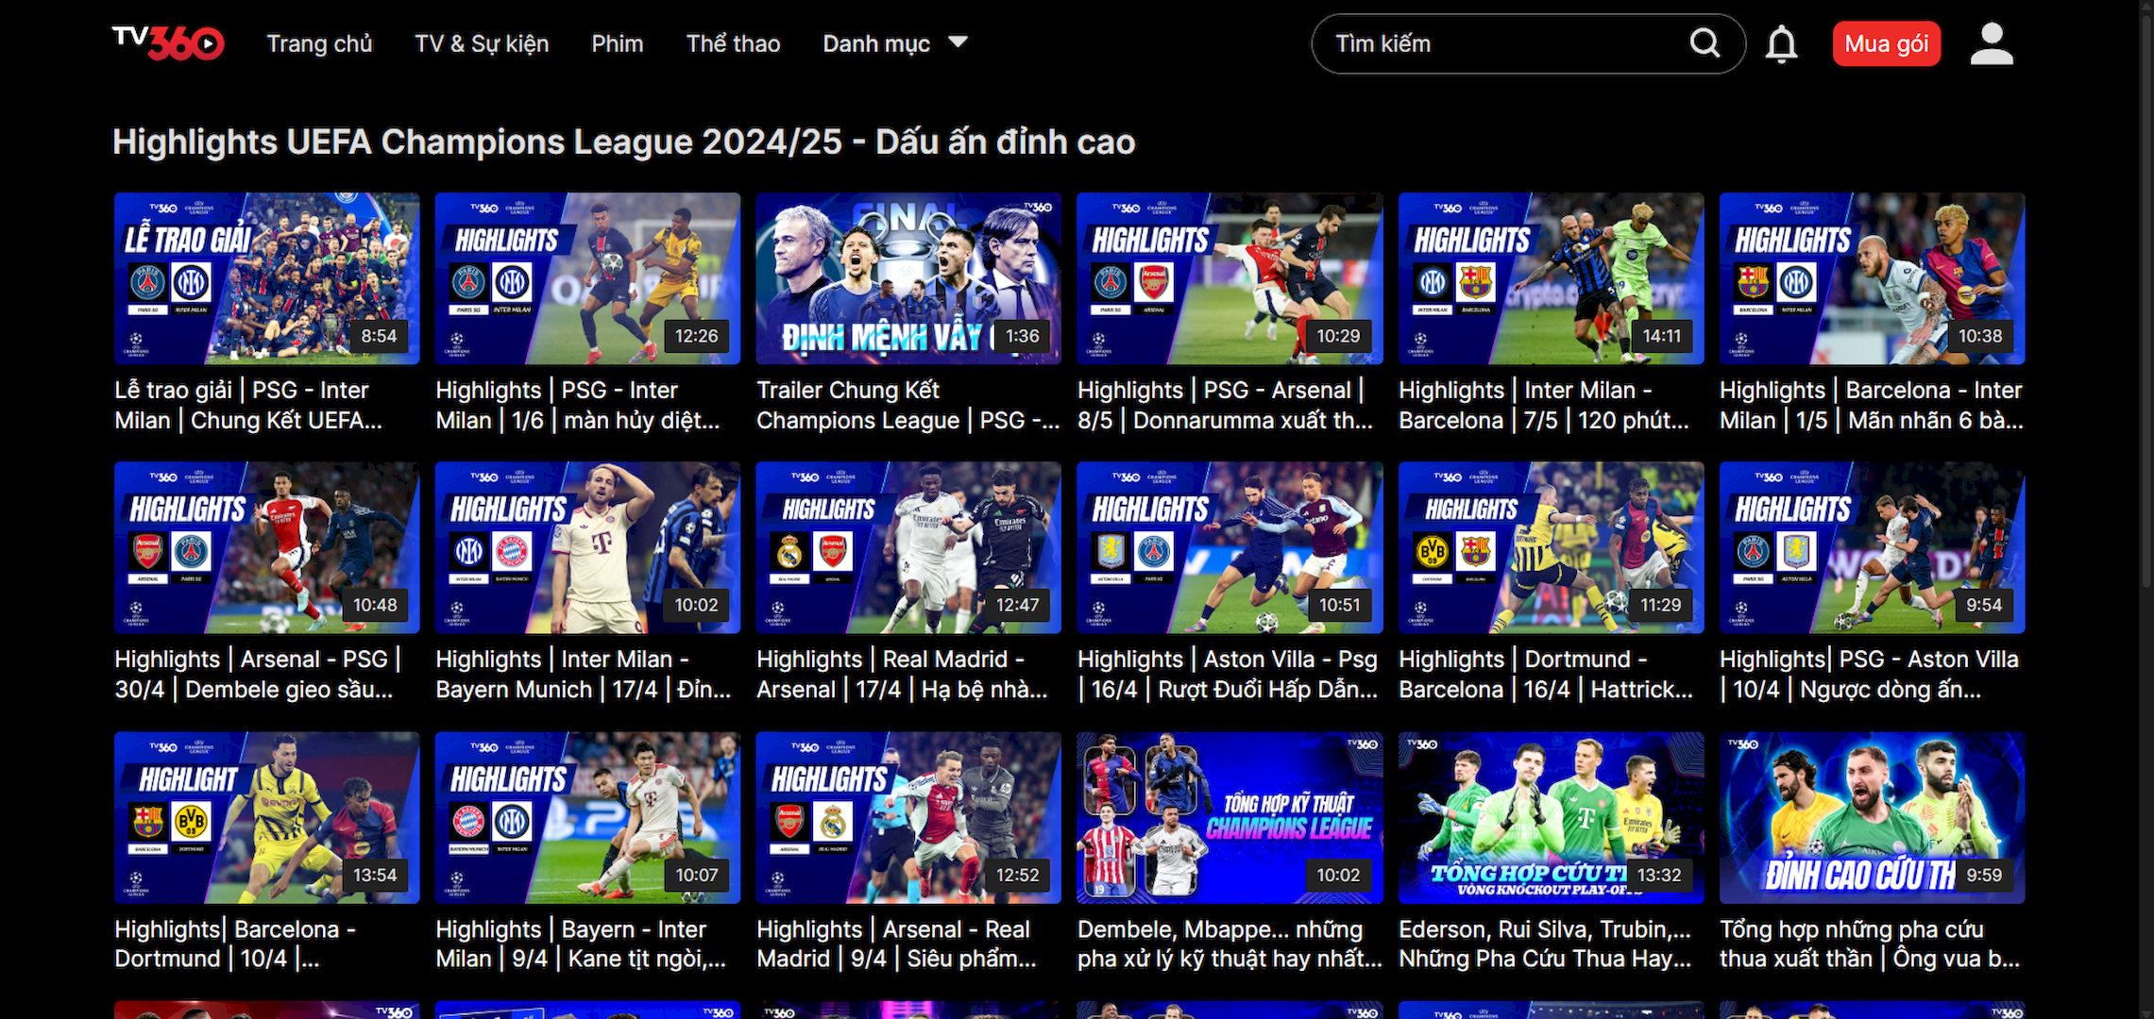Open the notifications bell
Screen dimensions: 2154x1019
coord(1781,43)
